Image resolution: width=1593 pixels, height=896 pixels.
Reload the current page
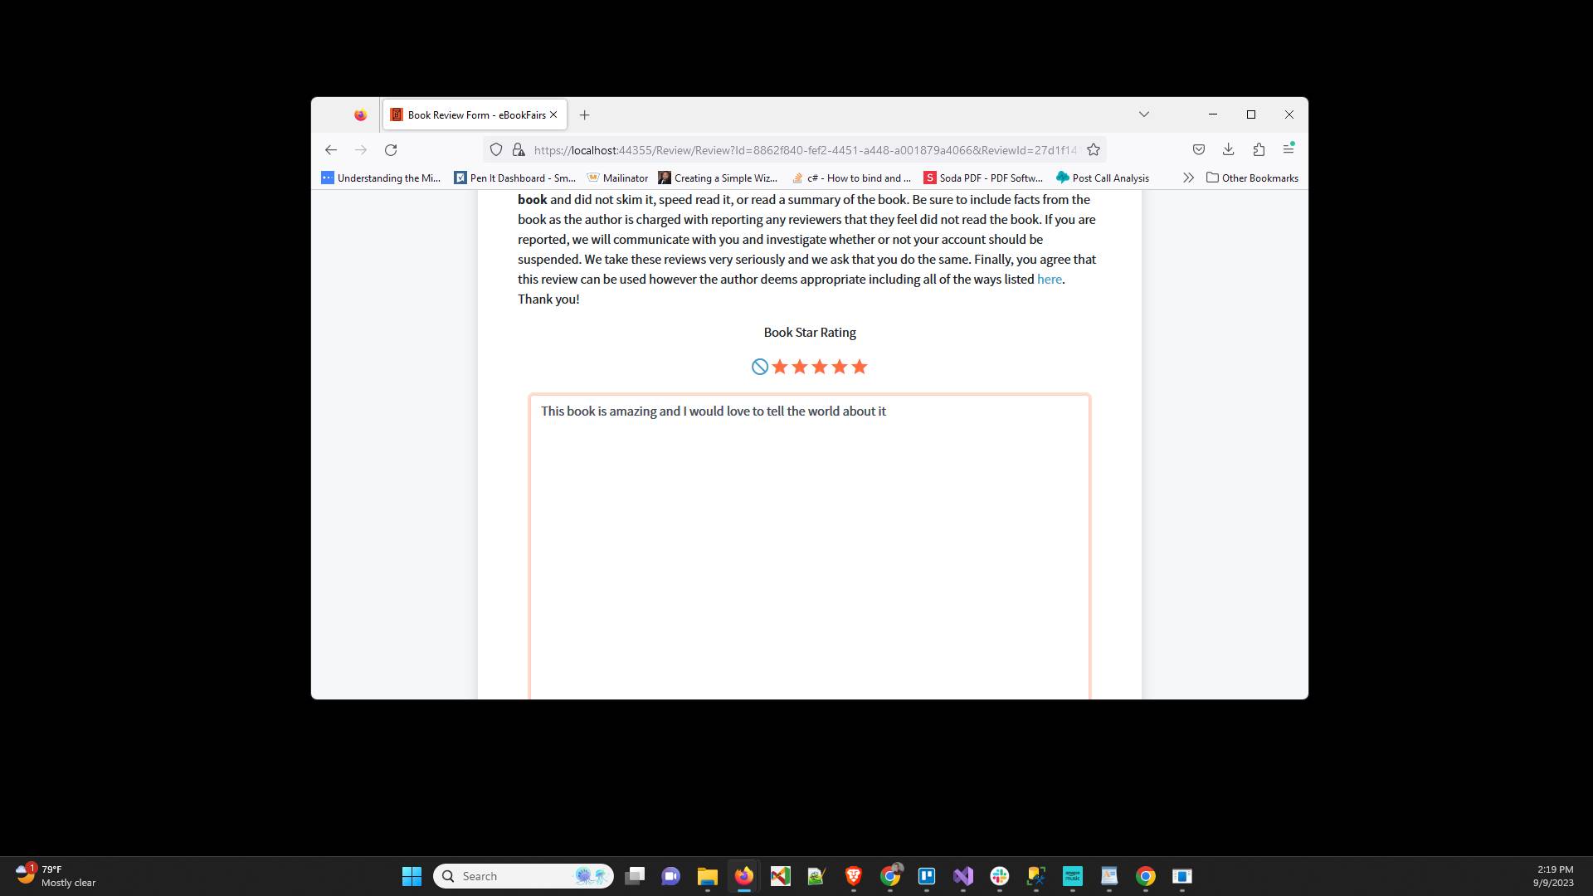tap(391, 150)
